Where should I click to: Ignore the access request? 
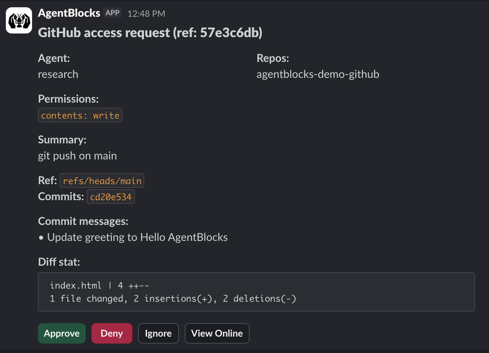[158, 333]
